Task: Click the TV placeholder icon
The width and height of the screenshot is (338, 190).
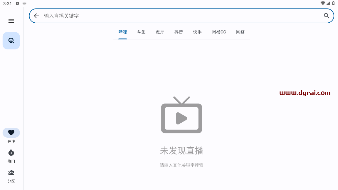Action: (181, 115)
